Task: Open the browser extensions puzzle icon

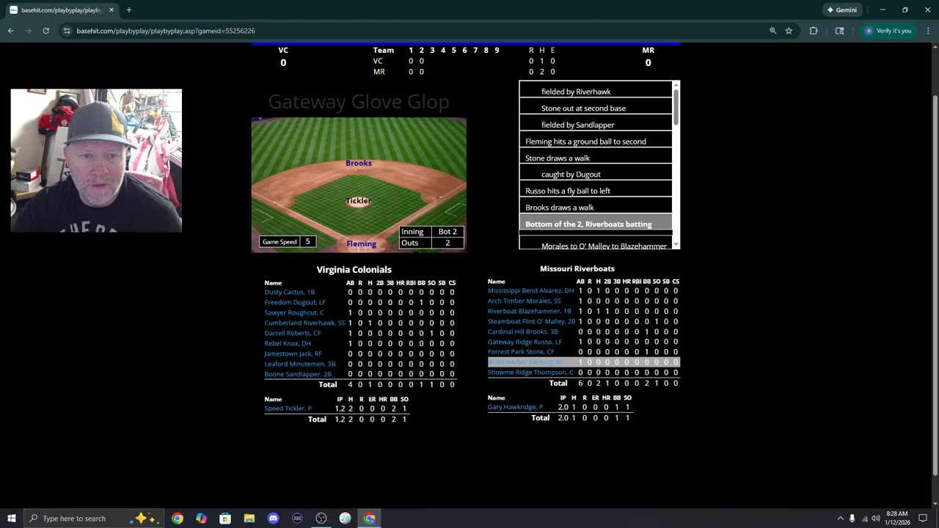Action: (x=814, y=31)
